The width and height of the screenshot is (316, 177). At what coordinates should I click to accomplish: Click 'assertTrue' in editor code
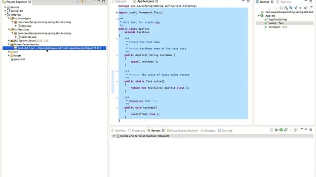(138, 114)
